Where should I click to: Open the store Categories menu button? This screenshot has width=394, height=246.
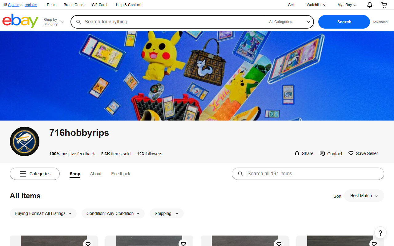pos(35,174)
